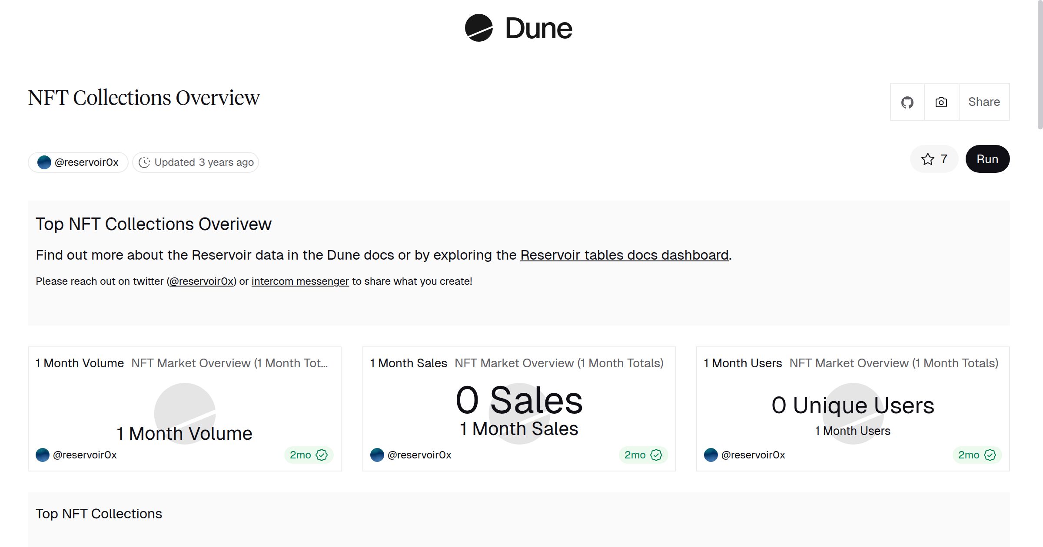The image size is (1043, 547).
Task: Click the verified badge on 1 Month Users card
Action: click(x=990, y=455)
